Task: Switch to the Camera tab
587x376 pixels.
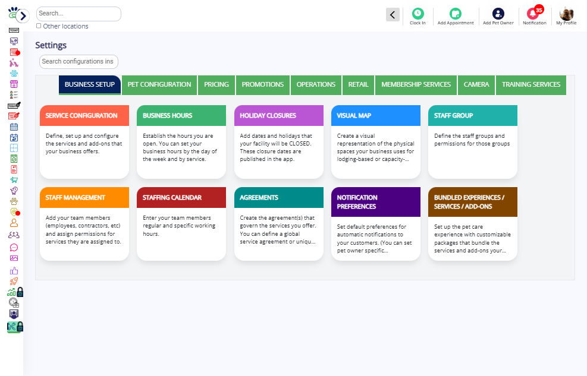Action: [x=476, y=85]
